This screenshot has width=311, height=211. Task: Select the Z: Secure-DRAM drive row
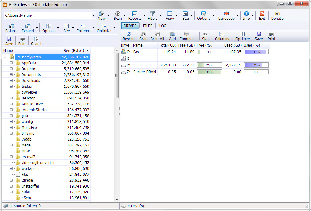[195, 72]
